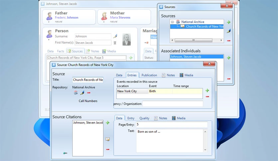Screen dimensions: 278x161
Task: Open the Source Media tab in Source window
Action: pos(186,75)
